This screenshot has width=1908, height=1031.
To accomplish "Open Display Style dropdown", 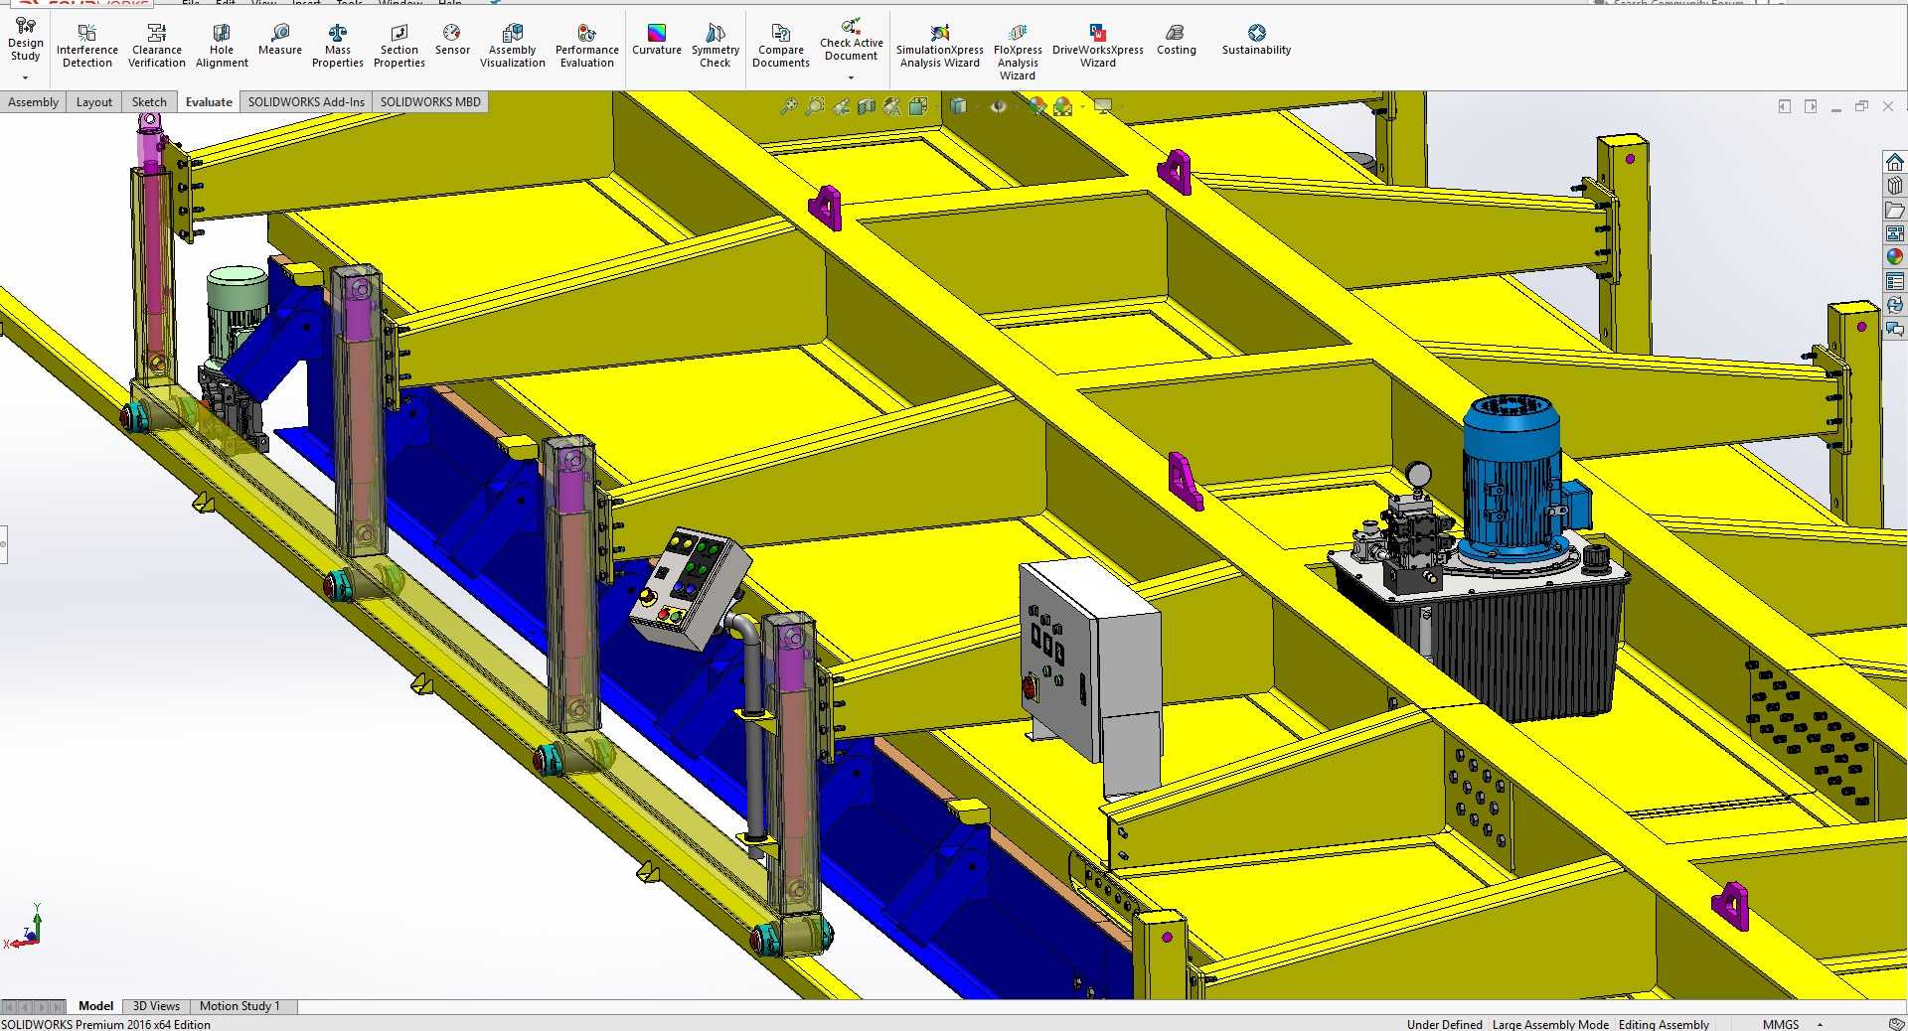I will coord(958,106).
